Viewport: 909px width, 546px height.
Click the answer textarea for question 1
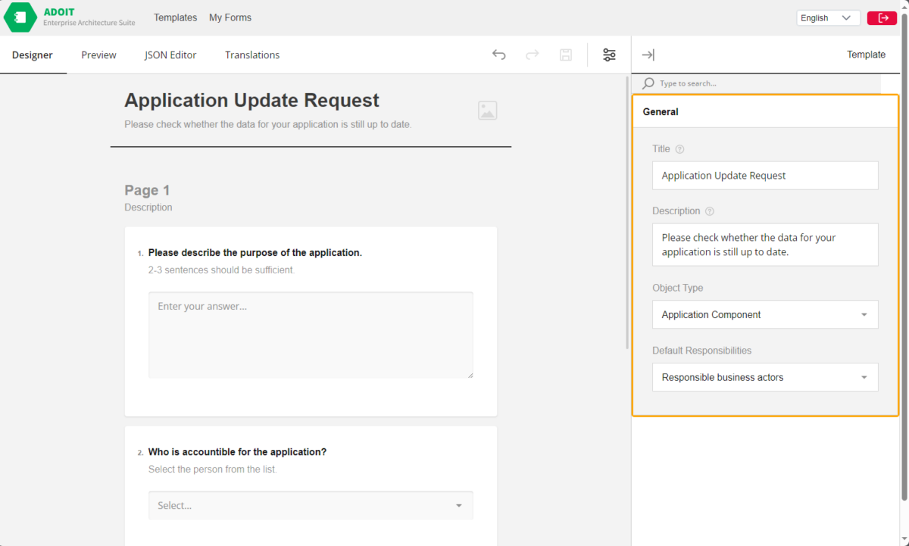(x=311, y=335)
